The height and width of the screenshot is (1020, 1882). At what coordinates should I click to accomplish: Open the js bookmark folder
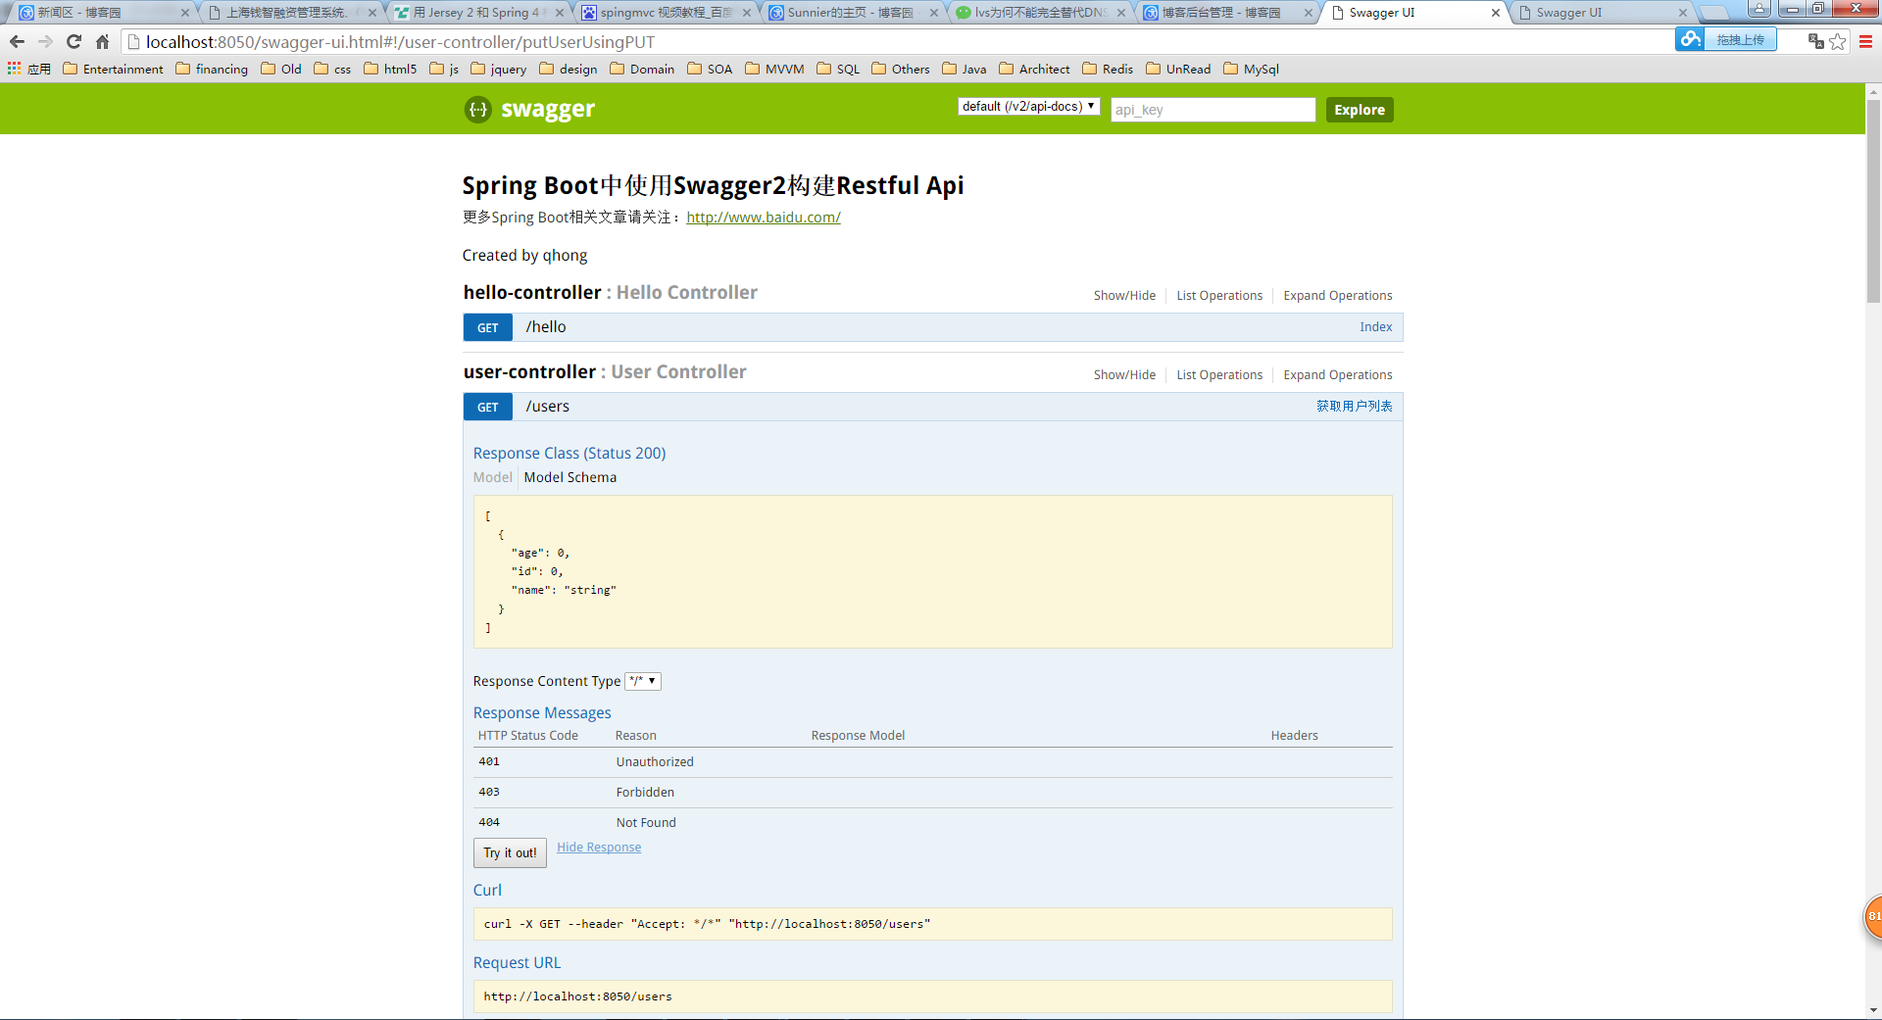coord(444,69)
